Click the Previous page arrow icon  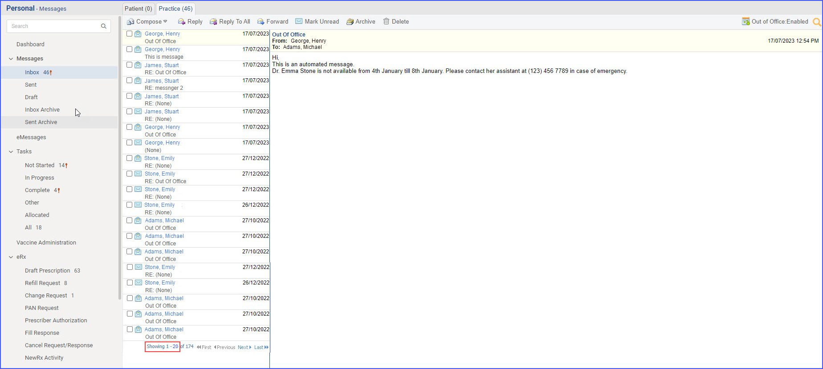215,347
